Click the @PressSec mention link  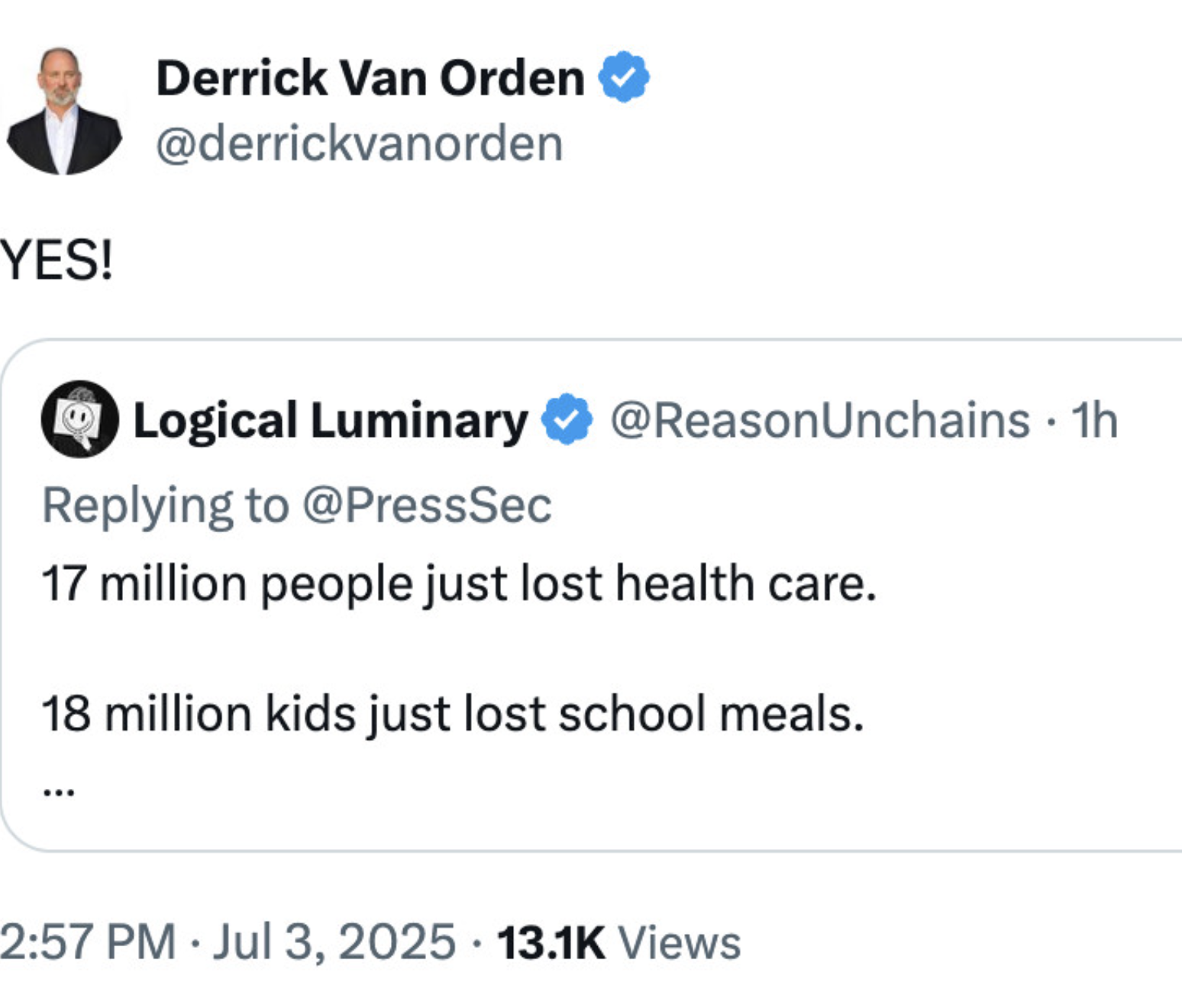tap(427, 505)
